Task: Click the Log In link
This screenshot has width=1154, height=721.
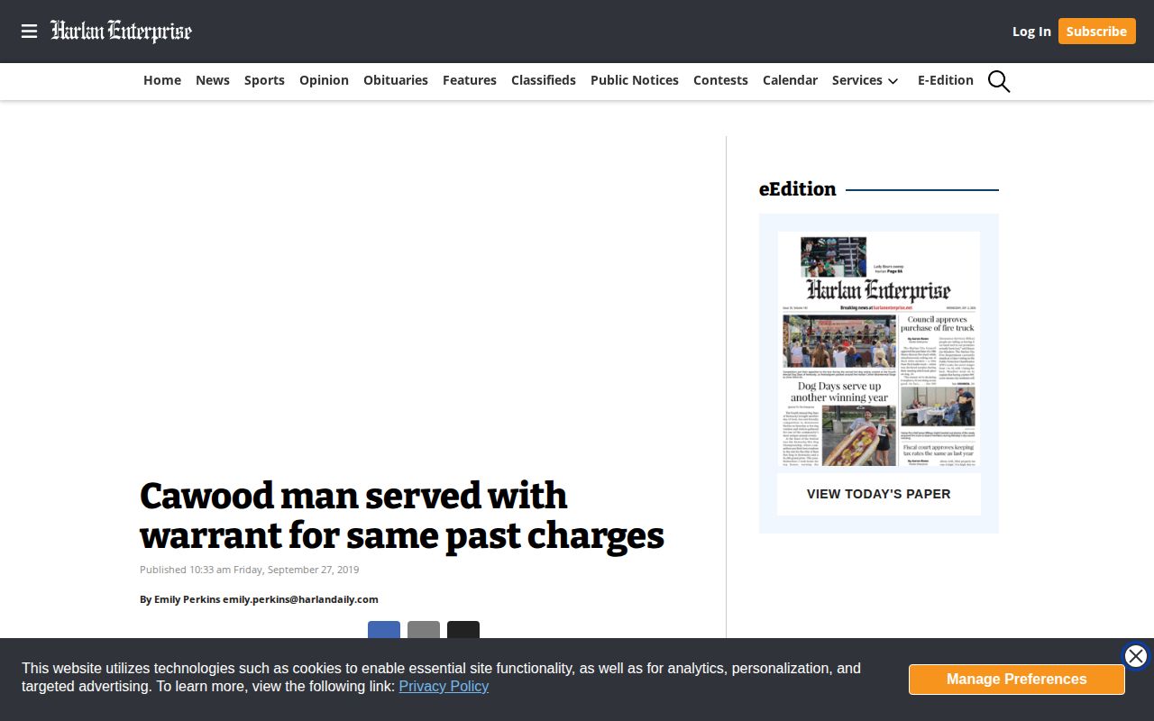Action: pyautogui.click(x=1031, y=32)
